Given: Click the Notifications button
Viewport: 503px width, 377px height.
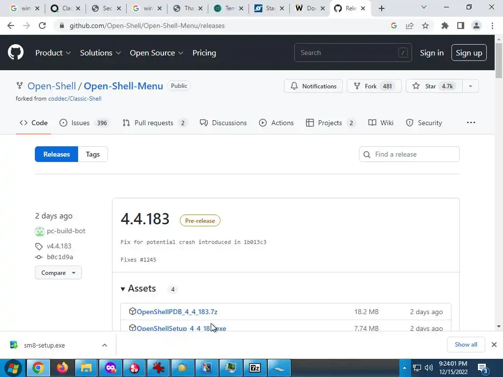Looking at the screenshot, I should [x=313, y=86].
